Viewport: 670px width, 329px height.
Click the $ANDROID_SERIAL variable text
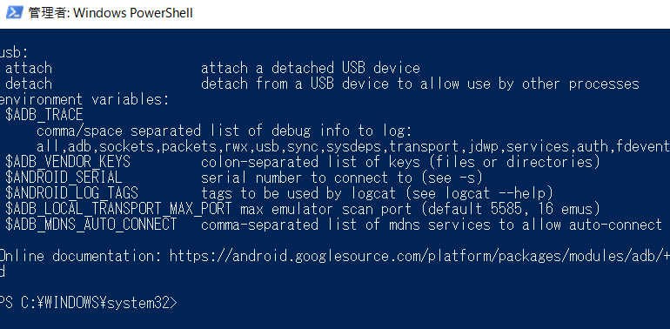(64, 178)
